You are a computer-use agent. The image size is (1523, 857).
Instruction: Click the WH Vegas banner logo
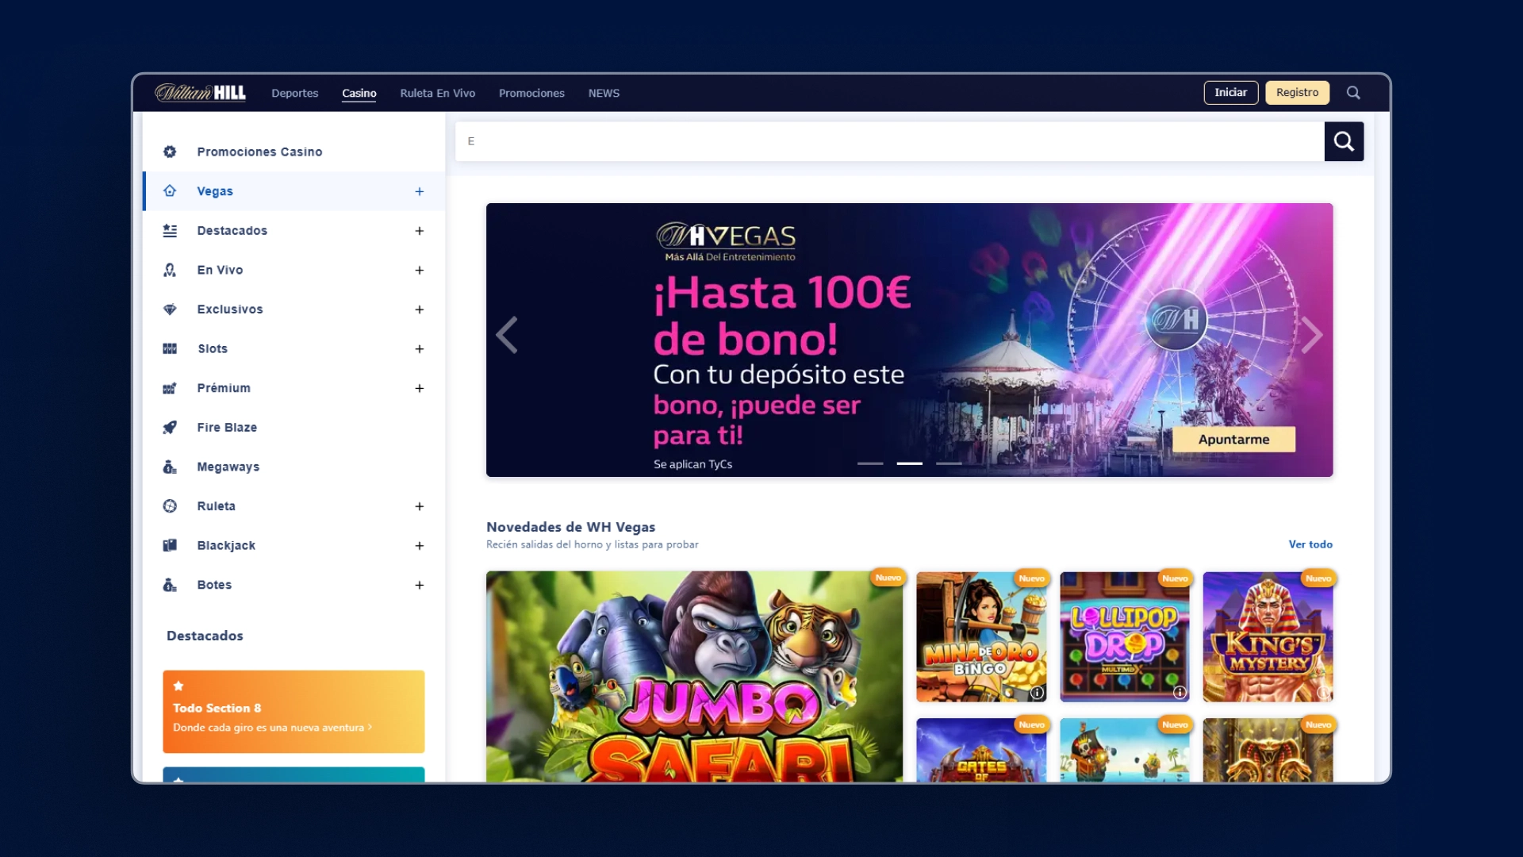point(727,241)
